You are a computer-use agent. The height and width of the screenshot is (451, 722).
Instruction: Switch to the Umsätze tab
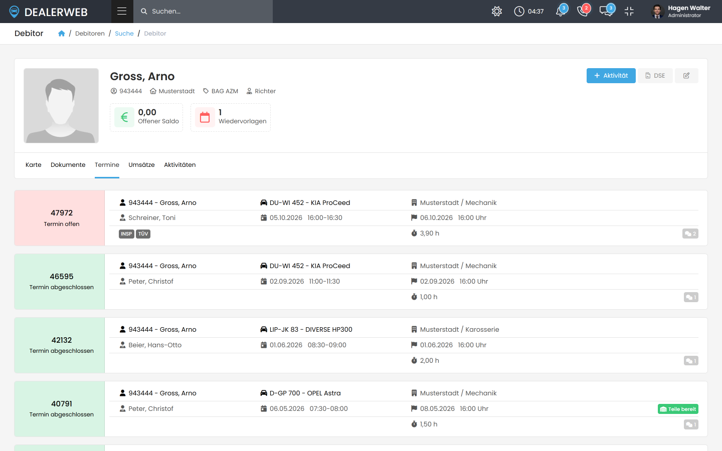(x=141, y=165)
